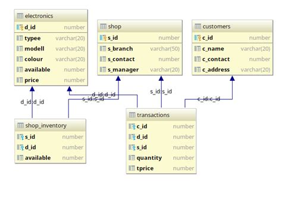The height and width of the screenshot is (220, 282).
Task: Click column icon beside s_manager
Action: 103,70
